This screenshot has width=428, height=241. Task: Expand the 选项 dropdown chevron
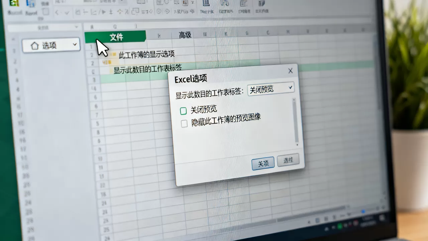[74, 45]
